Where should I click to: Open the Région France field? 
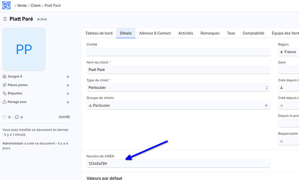click(289, 52)
